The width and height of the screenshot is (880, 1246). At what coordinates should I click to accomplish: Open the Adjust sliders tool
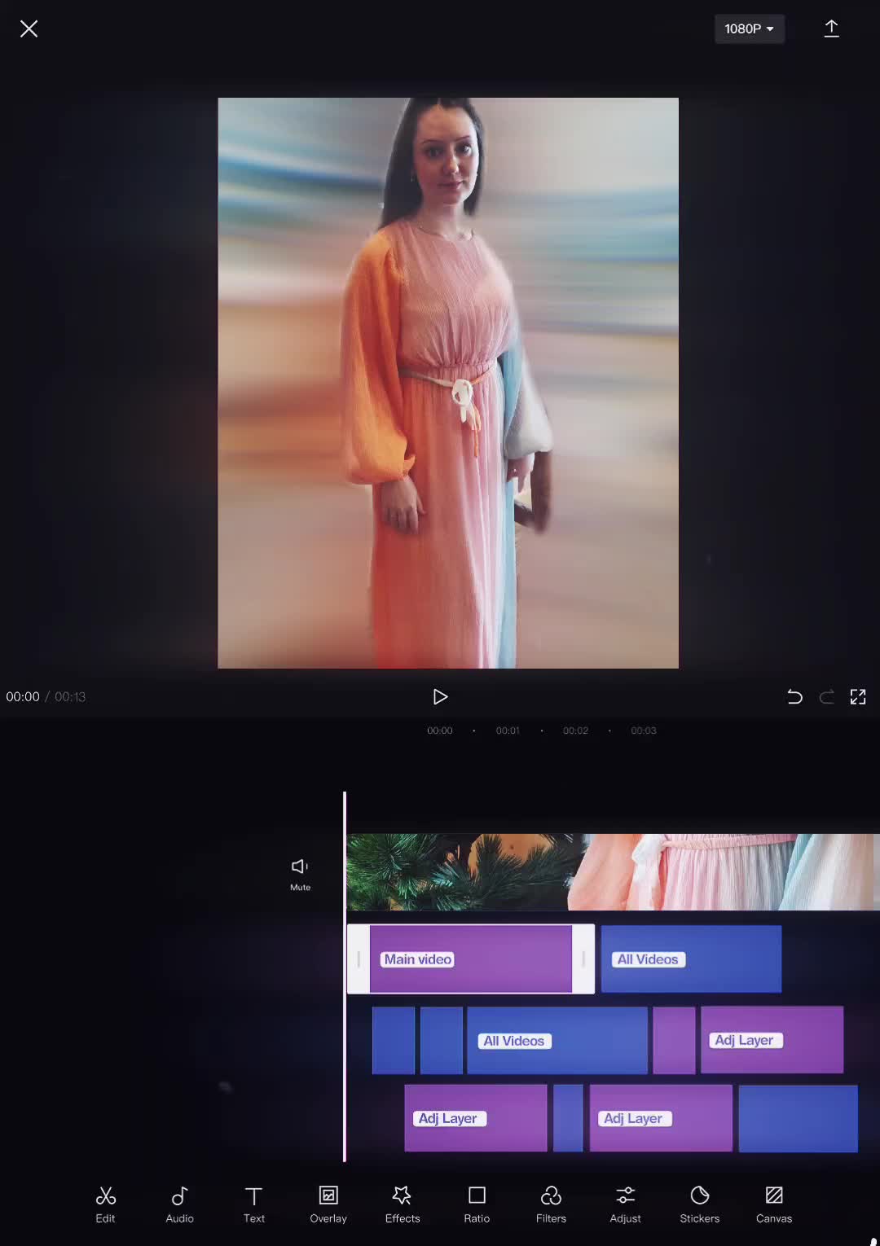click(625, 1204)
